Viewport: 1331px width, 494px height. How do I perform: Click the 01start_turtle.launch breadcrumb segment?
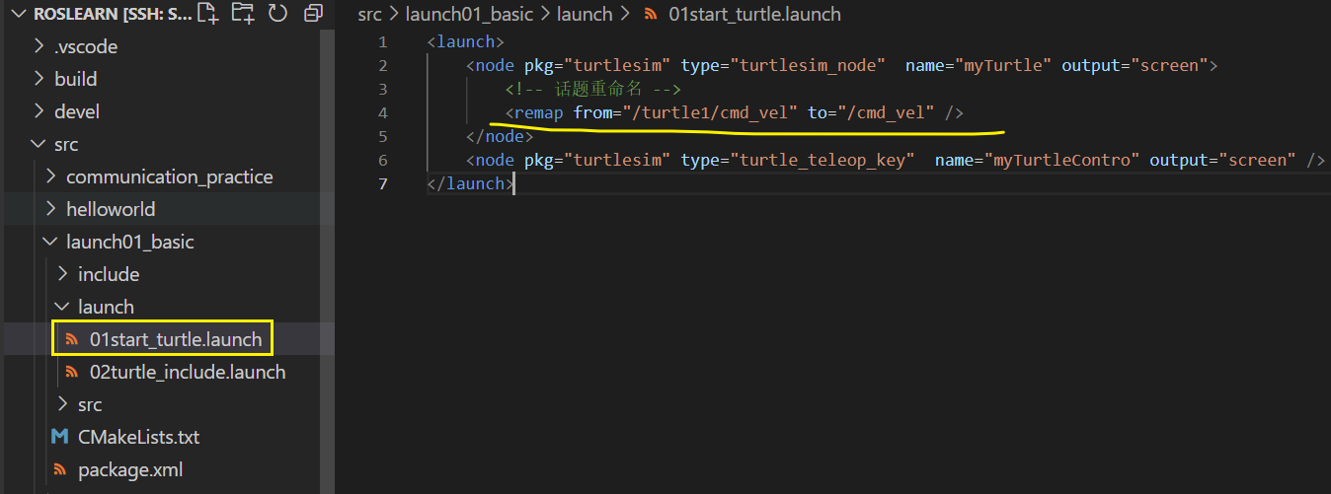(x=755, y=14)
